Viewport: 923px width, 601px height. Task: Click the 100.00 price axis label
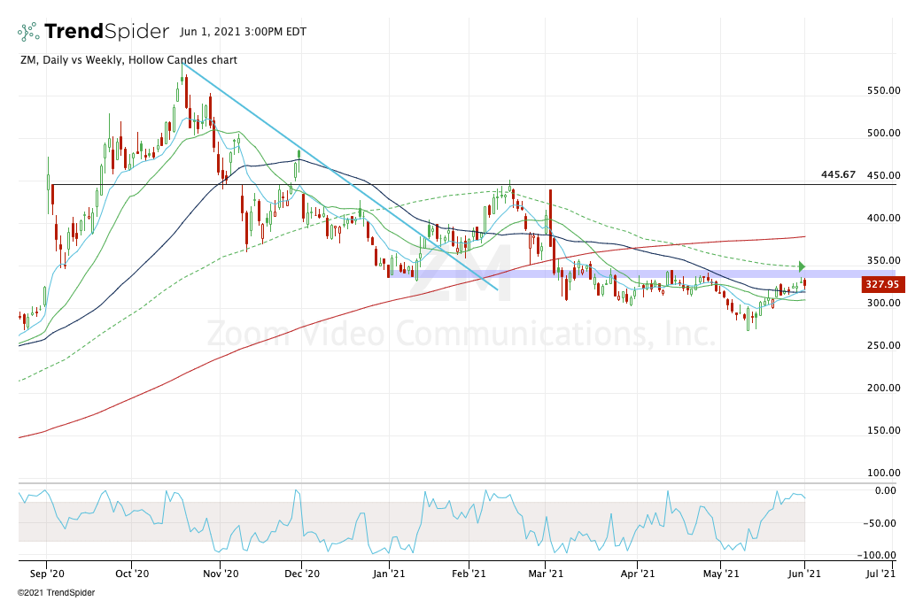point(883,473)
